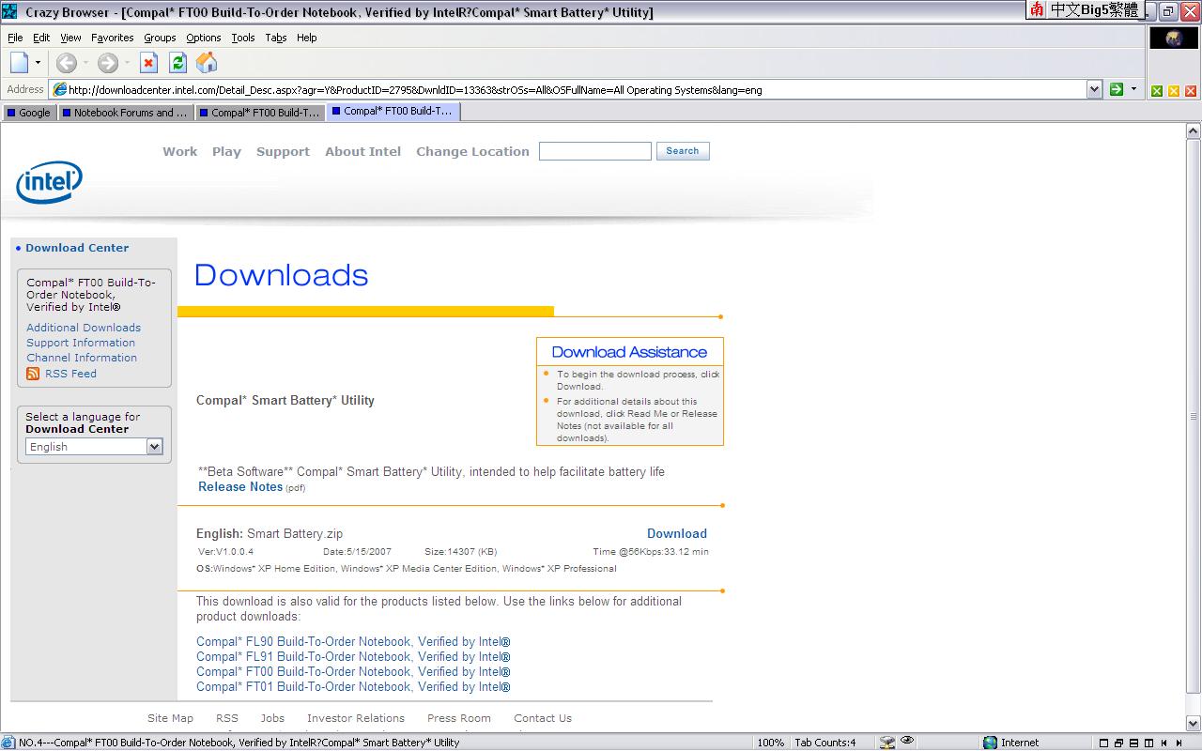Open Support Information link
Screen dimensions: 1202x751
[x=81, y=343]
